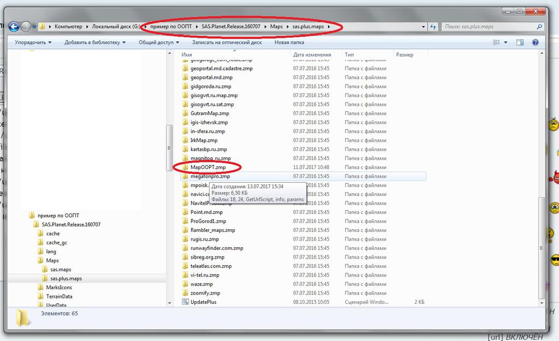
Task: Expand the Добавить в библиотеку dropdown
Action: (94, 42)
